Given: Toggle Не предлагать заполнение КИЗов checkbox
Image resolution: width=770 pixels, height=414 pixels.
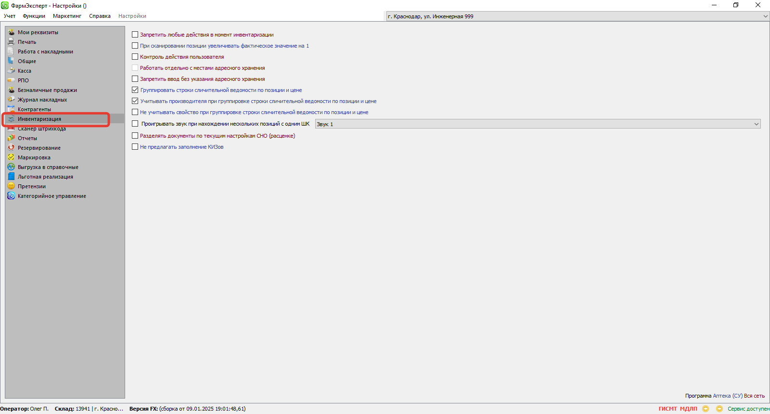Looking at the screenshot, I should pos(135,147).
